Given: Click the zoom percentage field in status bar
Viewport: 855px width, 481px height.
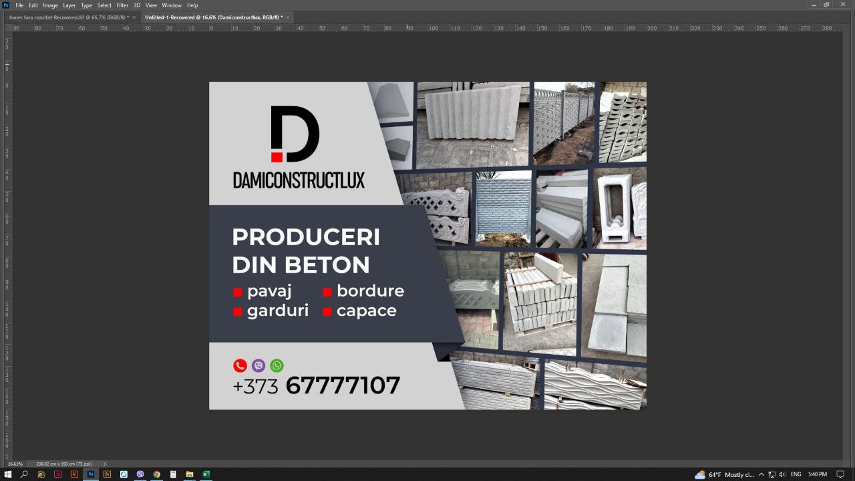Looking at the screenshot, I should [15, 464].
